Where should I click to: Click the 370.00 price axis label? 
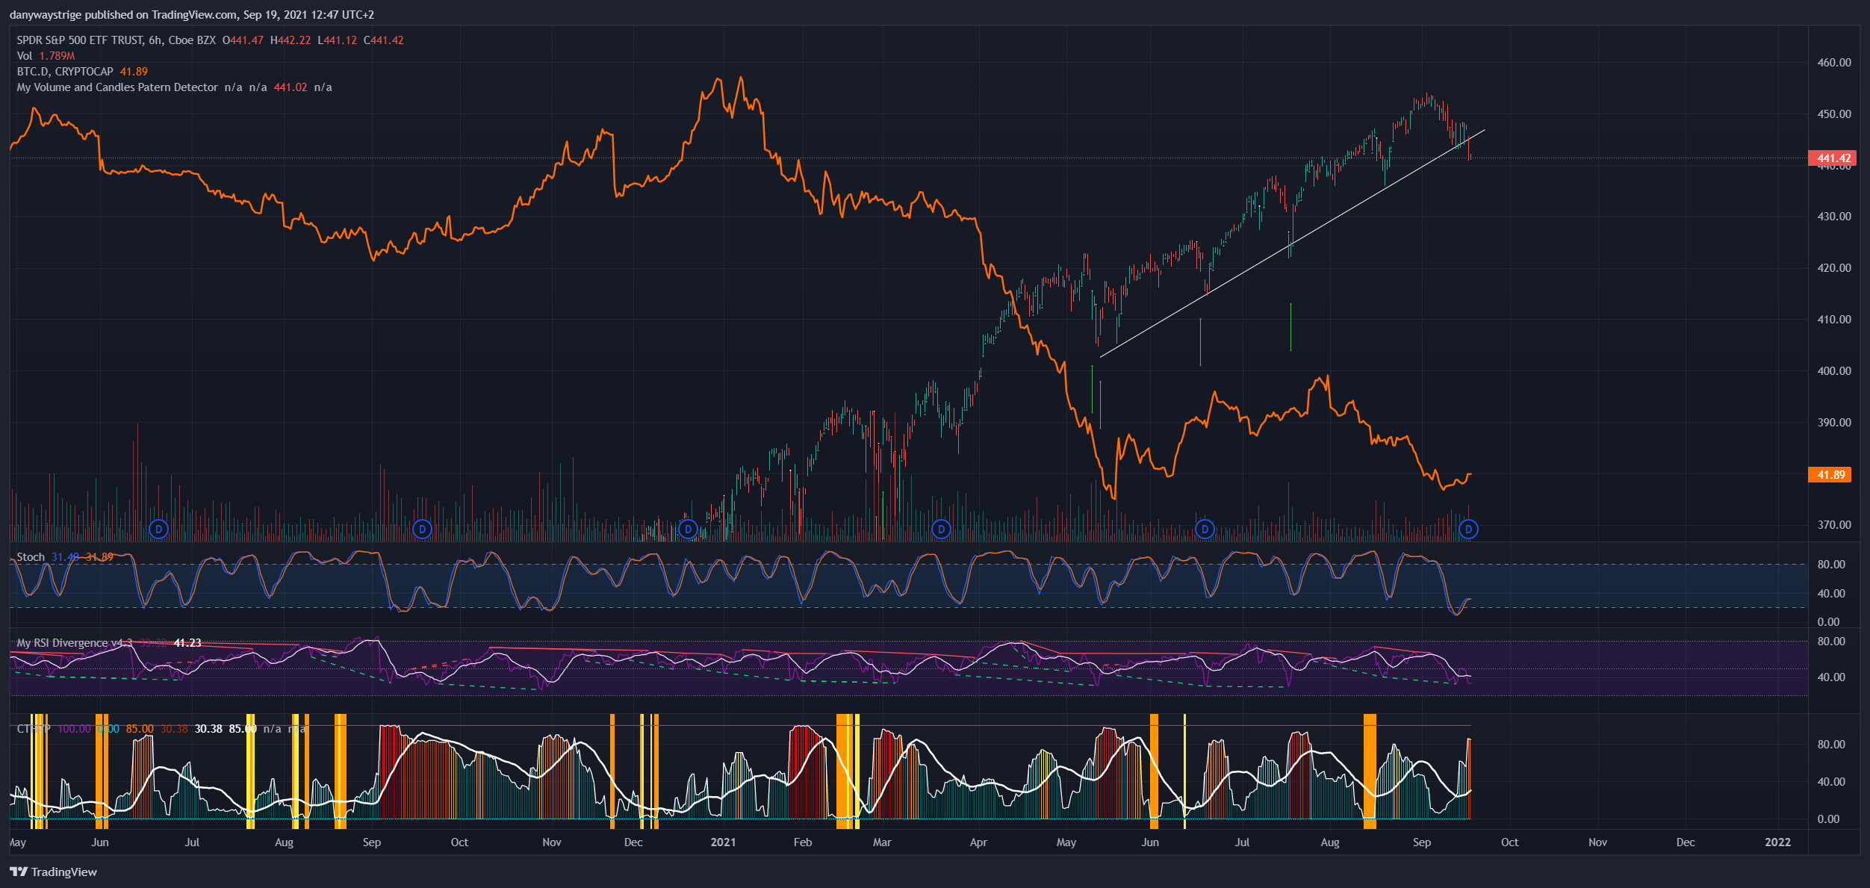pyautogui.click(x=1834, y=525)
